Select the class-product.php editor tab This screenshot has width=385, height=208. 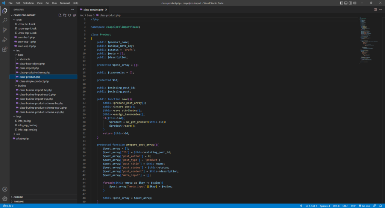[x=93, y=9]
